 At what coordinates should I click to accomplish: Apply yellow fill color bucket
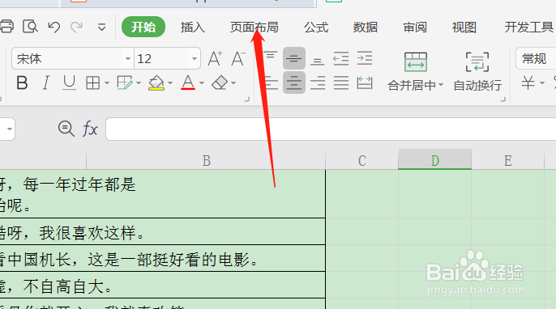pos(156,83)
